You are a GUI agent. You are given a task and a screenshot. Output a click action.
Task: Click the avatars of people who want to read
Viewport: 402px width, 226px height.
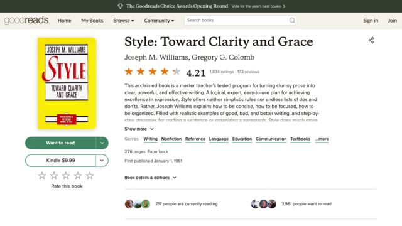pos(264,204)
